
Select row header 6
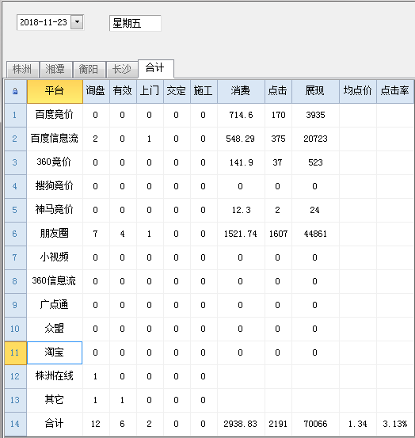click(x=15, y=234)
